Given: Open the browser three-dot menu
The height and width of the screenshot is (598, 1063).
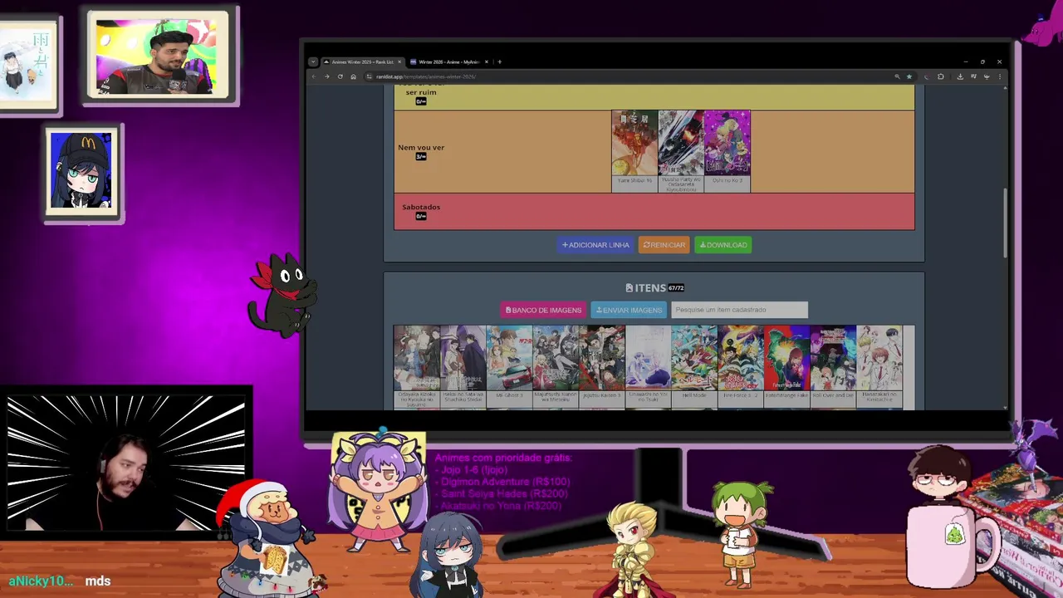Looking at the screenshot, I should 999,76.
